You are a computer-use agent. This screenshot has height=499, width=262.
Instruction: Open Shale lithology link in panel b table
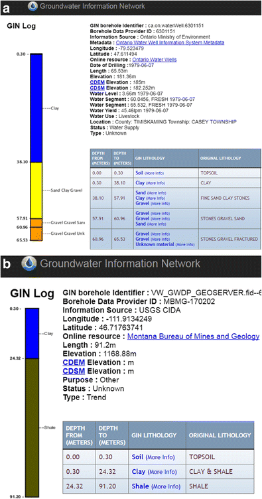[x=141, y=486]
